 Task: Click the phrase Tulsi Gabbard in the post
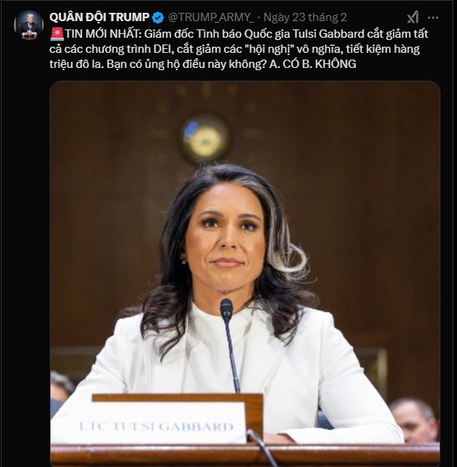(x=328, y=34)
